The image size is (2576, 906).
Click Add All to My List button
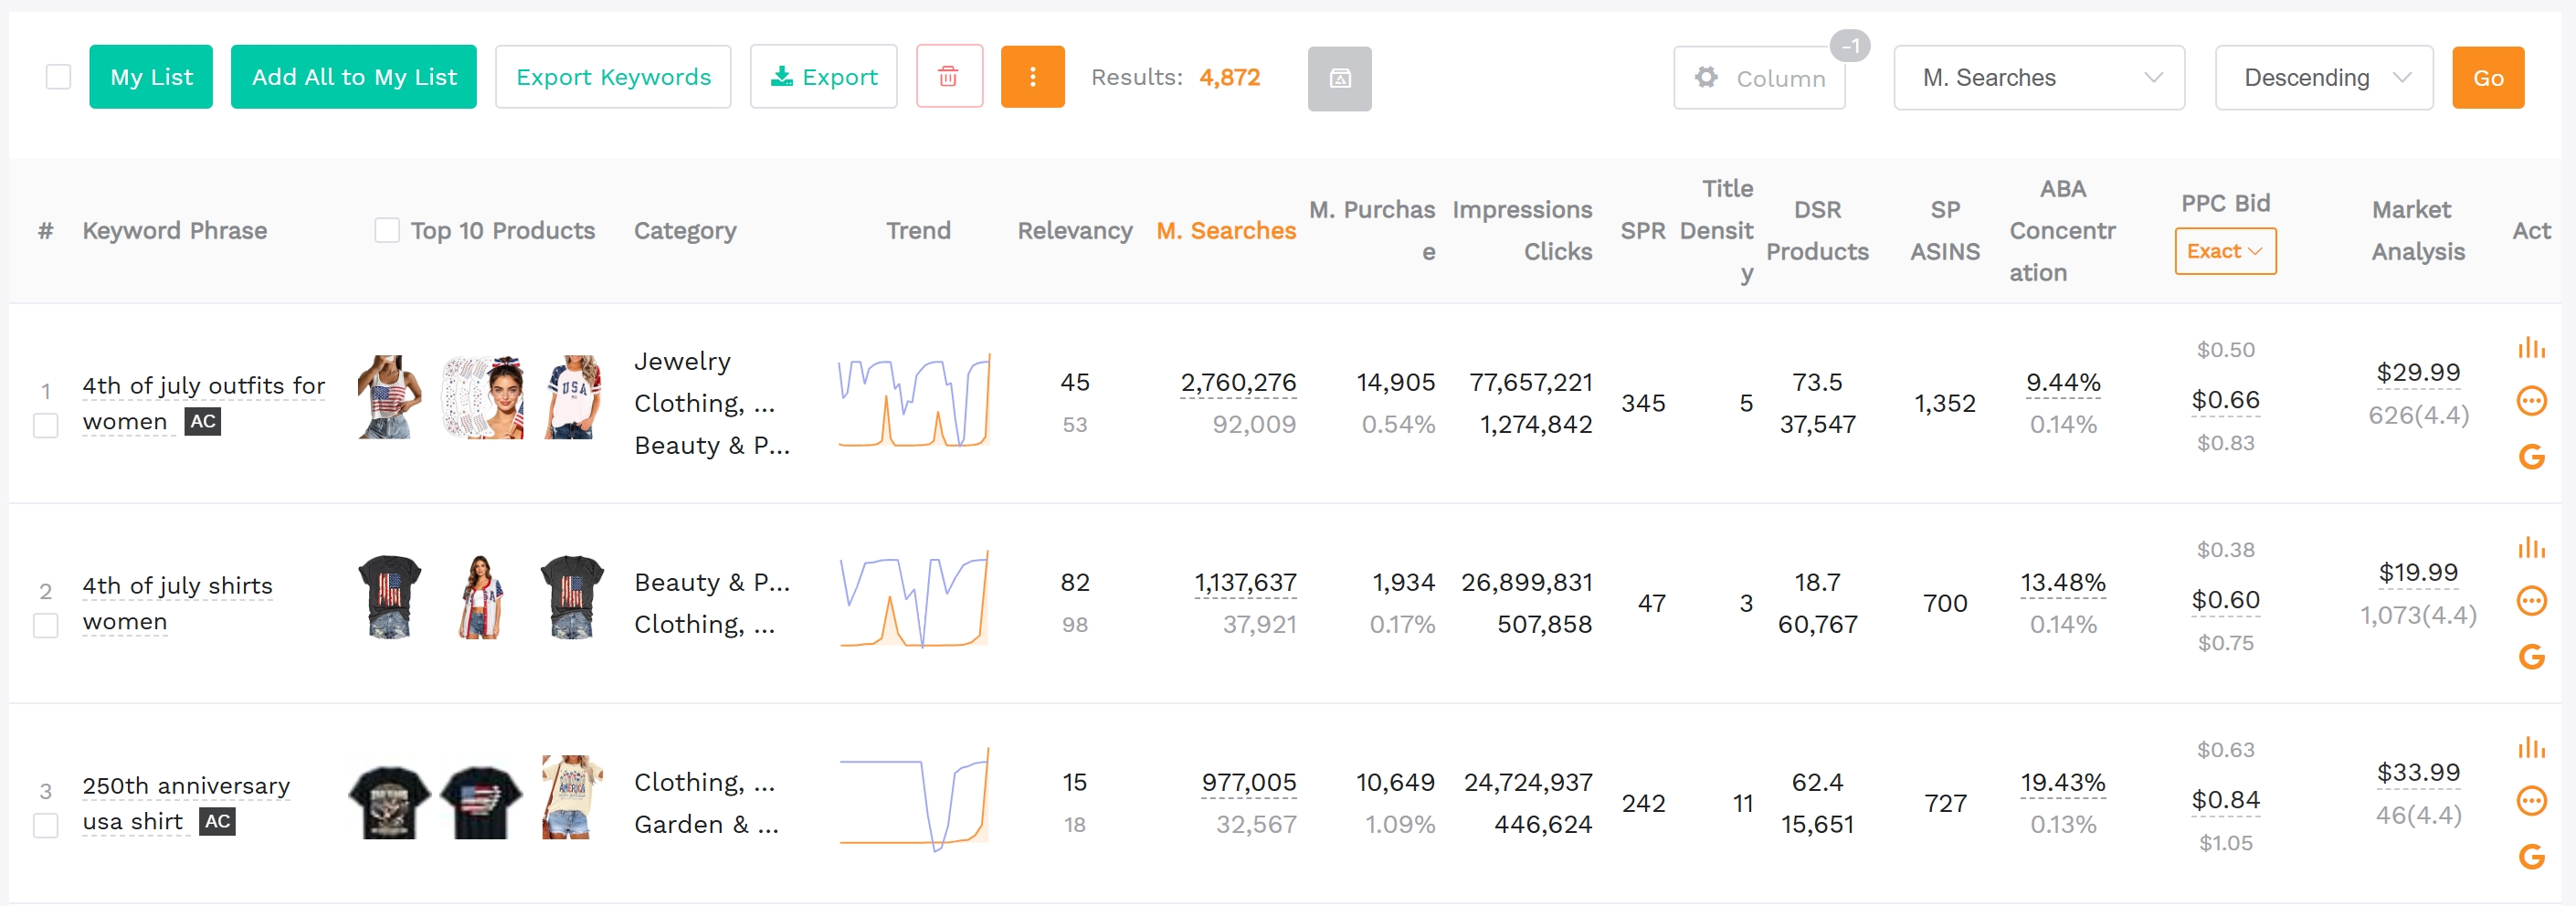(x=354, y=77)
